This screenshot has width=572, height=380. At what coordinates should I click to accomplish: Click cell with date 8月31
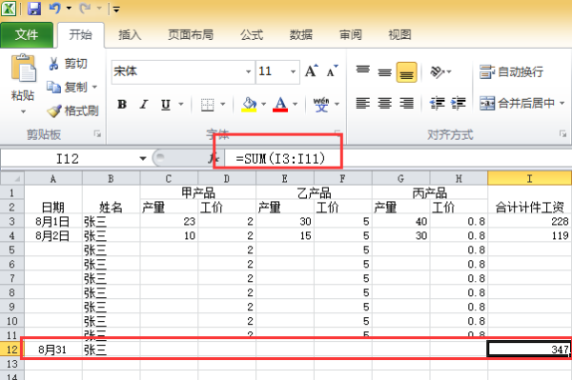53,350
